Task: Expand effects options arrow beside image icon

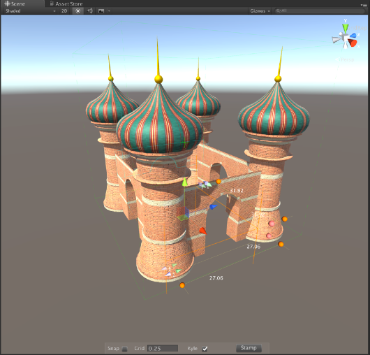Action: 109,11
